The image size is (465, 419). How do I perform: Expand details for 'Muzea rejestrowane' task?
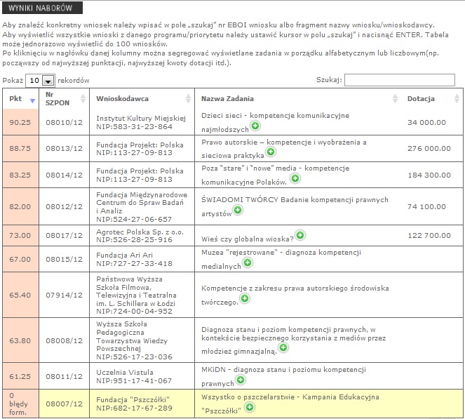(x=248, y=262)
